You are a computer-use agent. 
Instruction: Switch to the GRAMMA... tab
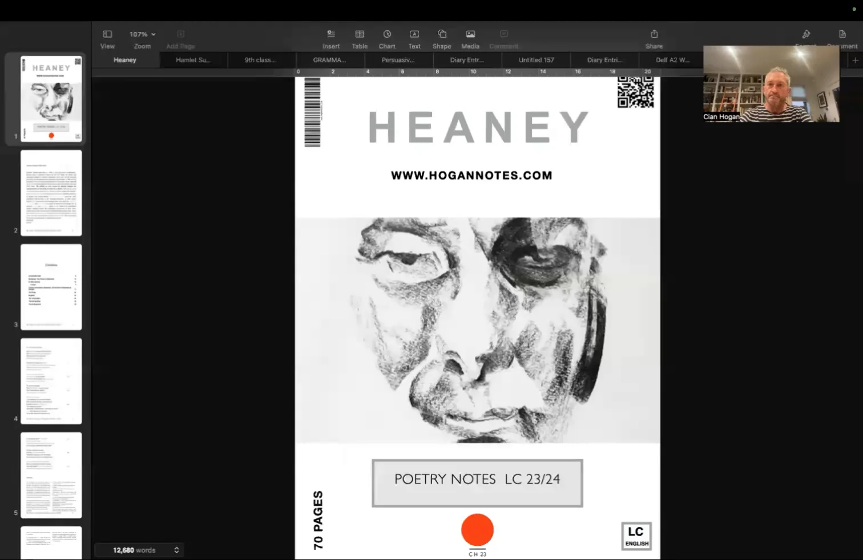point(329,60)
